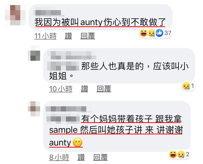Reply to the comment mentioning 小姐姐

(x=104, y=89)
